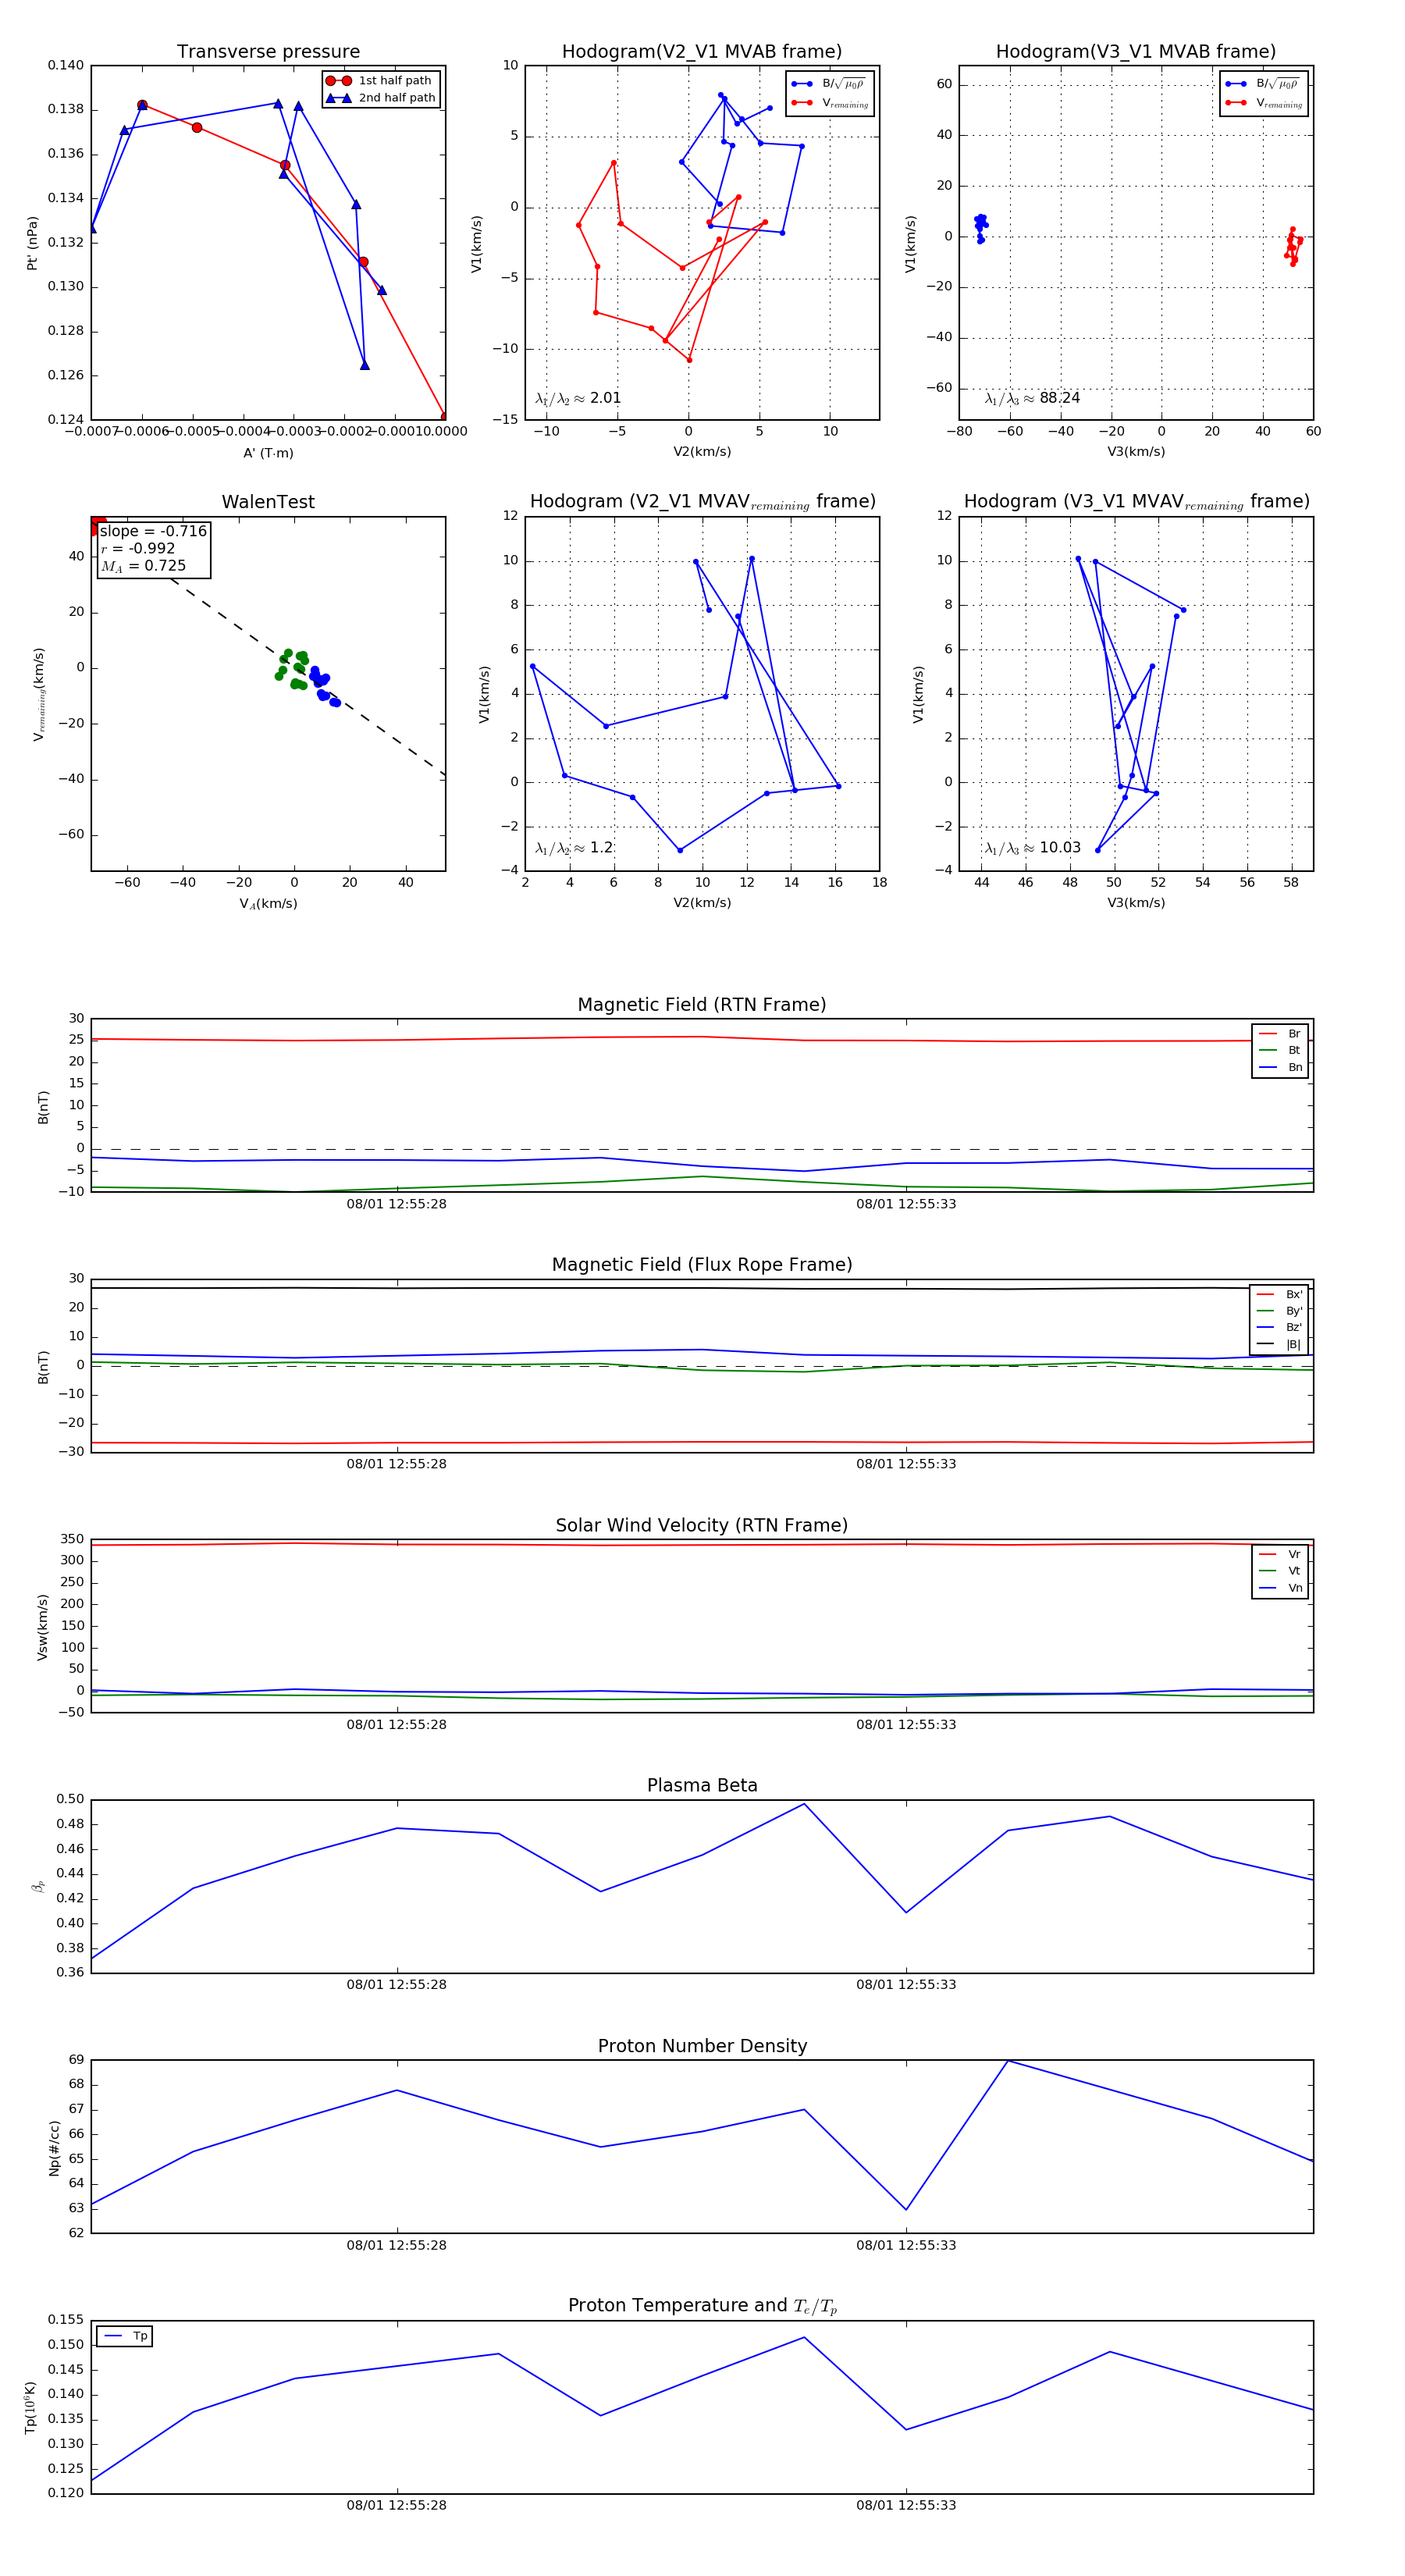Viewport: 1405px width, 2576px height.
Task: Select the 'Vr' legend entry
Action: (x=1280, y=1554)
